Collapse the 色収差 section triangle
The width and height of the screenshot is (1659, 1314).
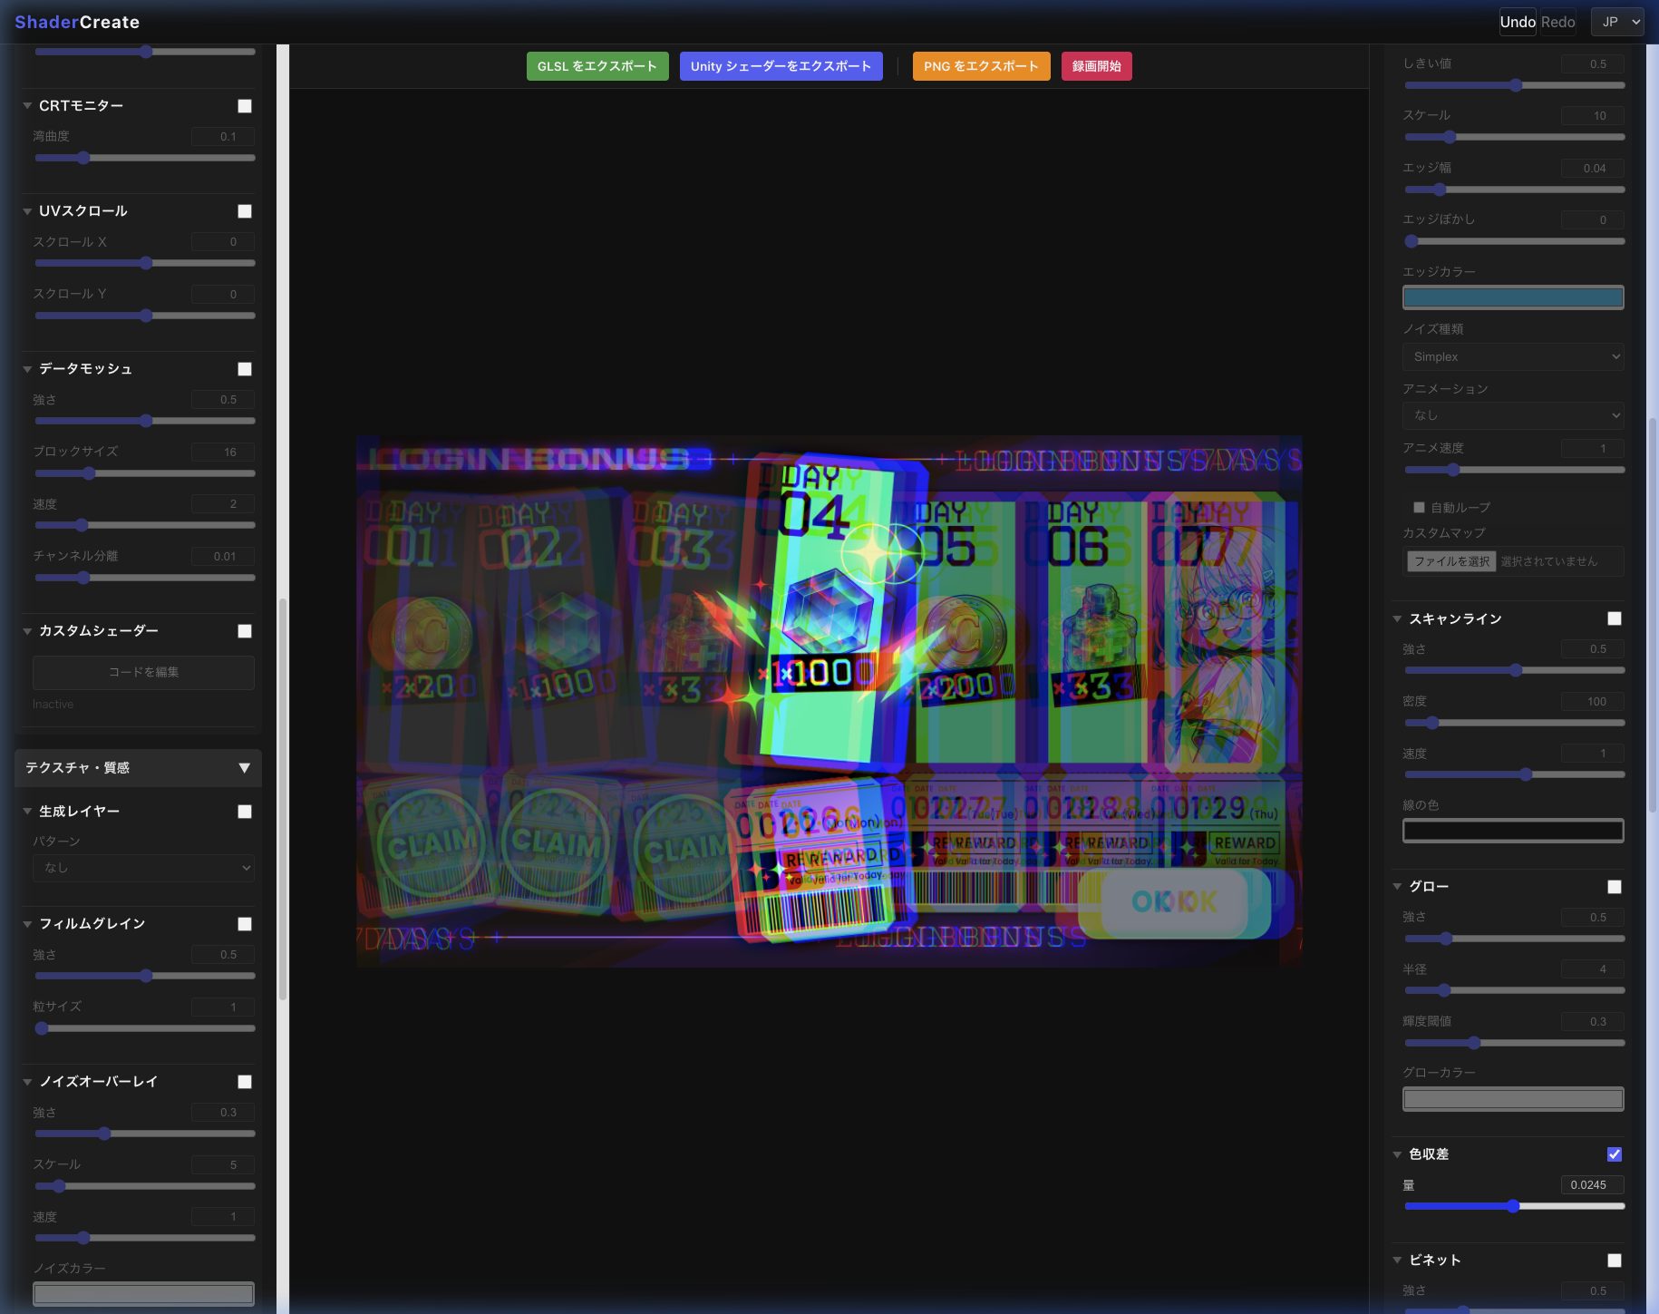1397,1154
